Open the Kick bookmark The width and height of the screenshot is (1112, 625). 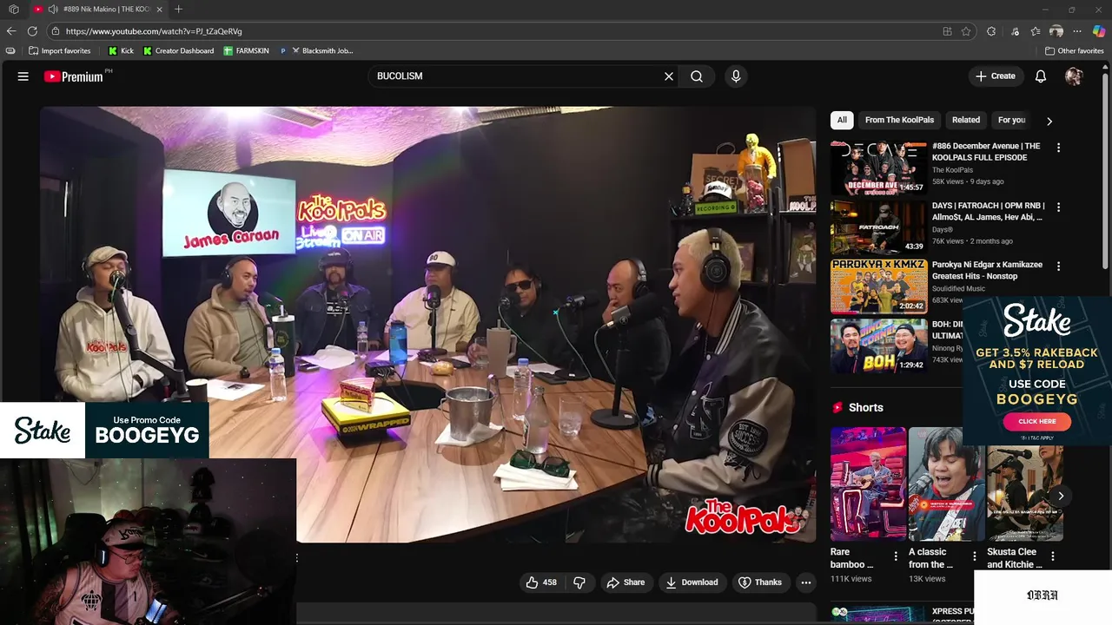coord(121,50)
